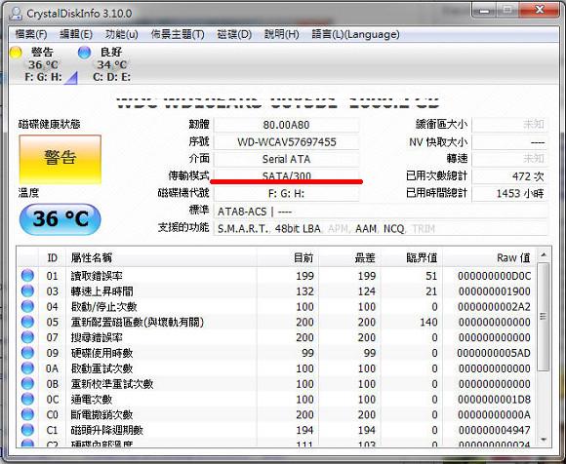
Task: Select the 重新校準重試次數 attribute row
Action: (276, 384)
